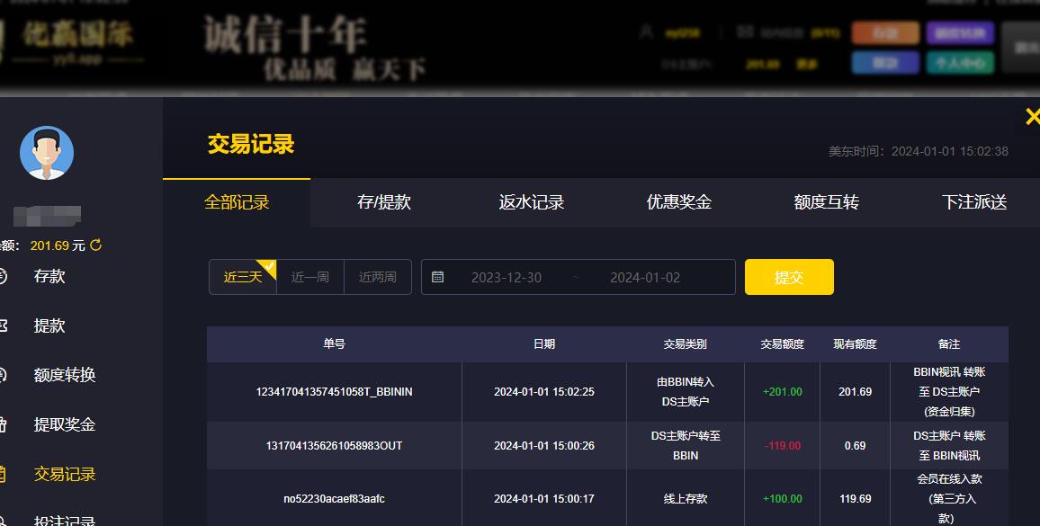Screen dimensions: 1040x526
Task: Select the 近一周 range filter
Action: [x=310, y=277]
